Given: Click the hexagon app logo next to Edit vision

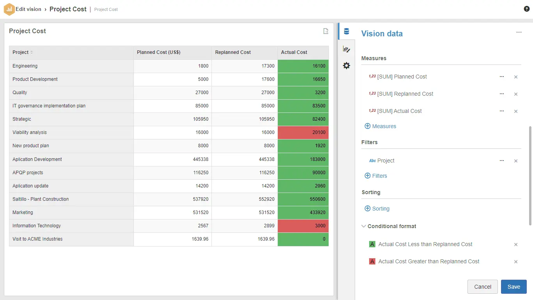Looking at the screenshot, I should click(9, 9).
